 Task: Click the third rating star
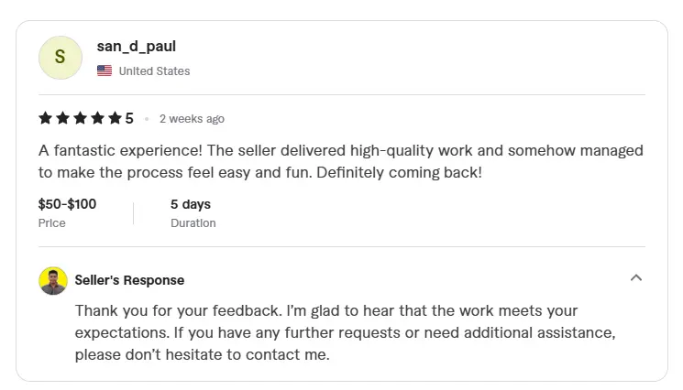(80, 118)
